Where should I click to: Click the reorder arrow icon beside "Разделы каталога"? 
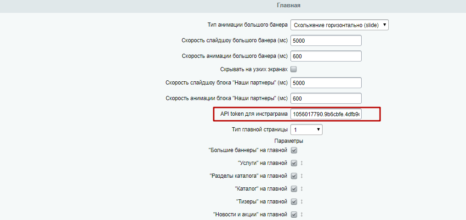pos(302,176)
